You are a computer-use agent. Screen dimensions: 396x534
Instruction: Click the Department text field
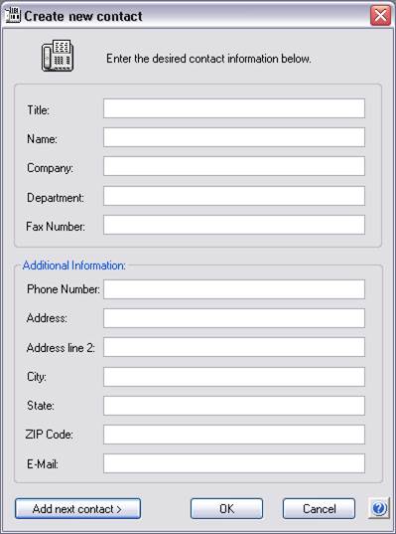click(x=234, y=196)
